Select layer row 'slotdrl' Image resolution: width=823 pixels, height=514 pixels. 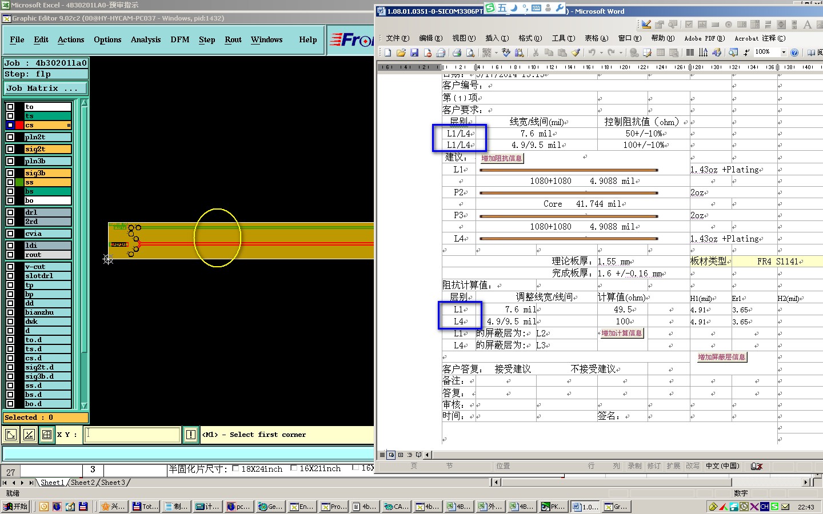(x=48, y=276)
